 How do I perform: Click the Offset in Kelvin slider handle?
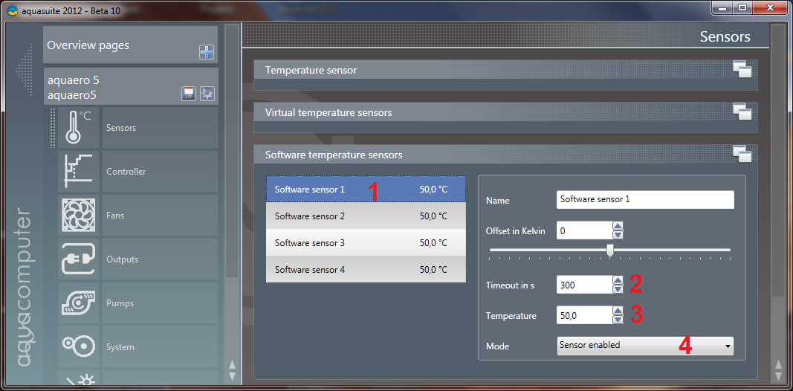pos(610,251)
